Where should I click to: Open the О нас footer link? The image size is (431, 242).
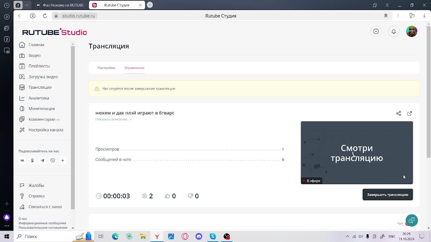click(x=23, y=219)
